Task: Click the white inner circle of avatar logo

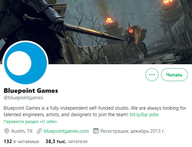Action: (19, 63)
